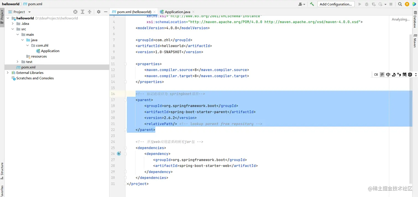Hide the Project panel with minus icon
The width and height of the screenshot is (418, 197).
[x=106, y=12]
